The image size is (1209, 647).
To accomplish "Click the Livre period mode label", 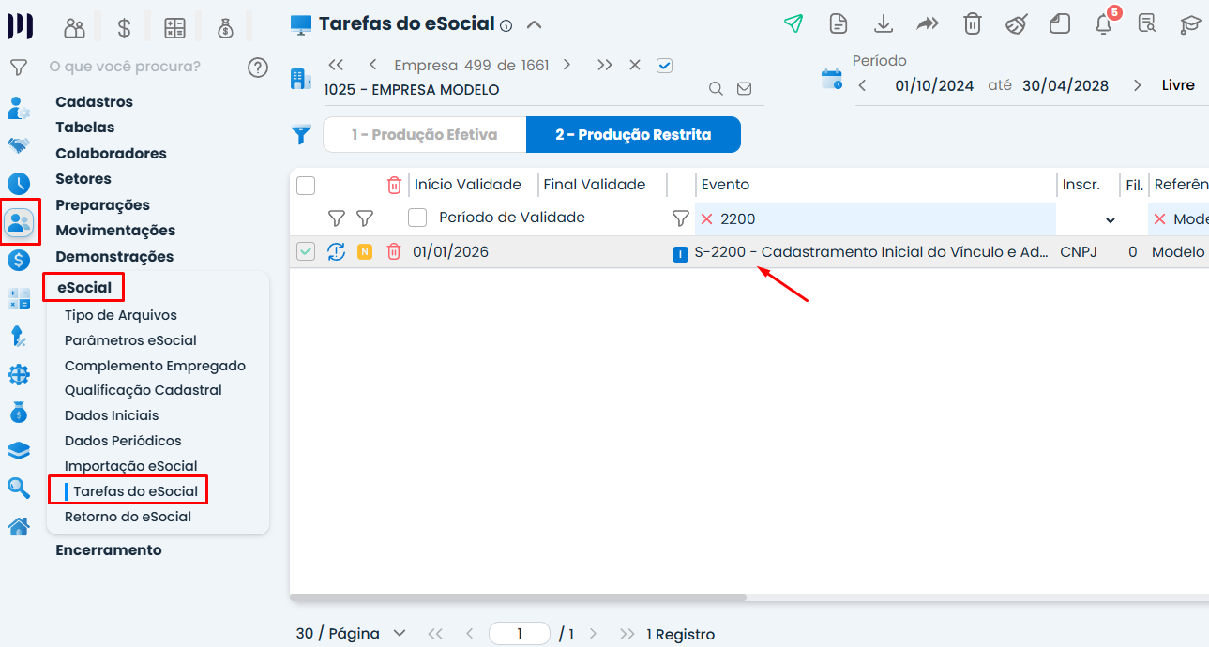I will [x=1178, y=85].
